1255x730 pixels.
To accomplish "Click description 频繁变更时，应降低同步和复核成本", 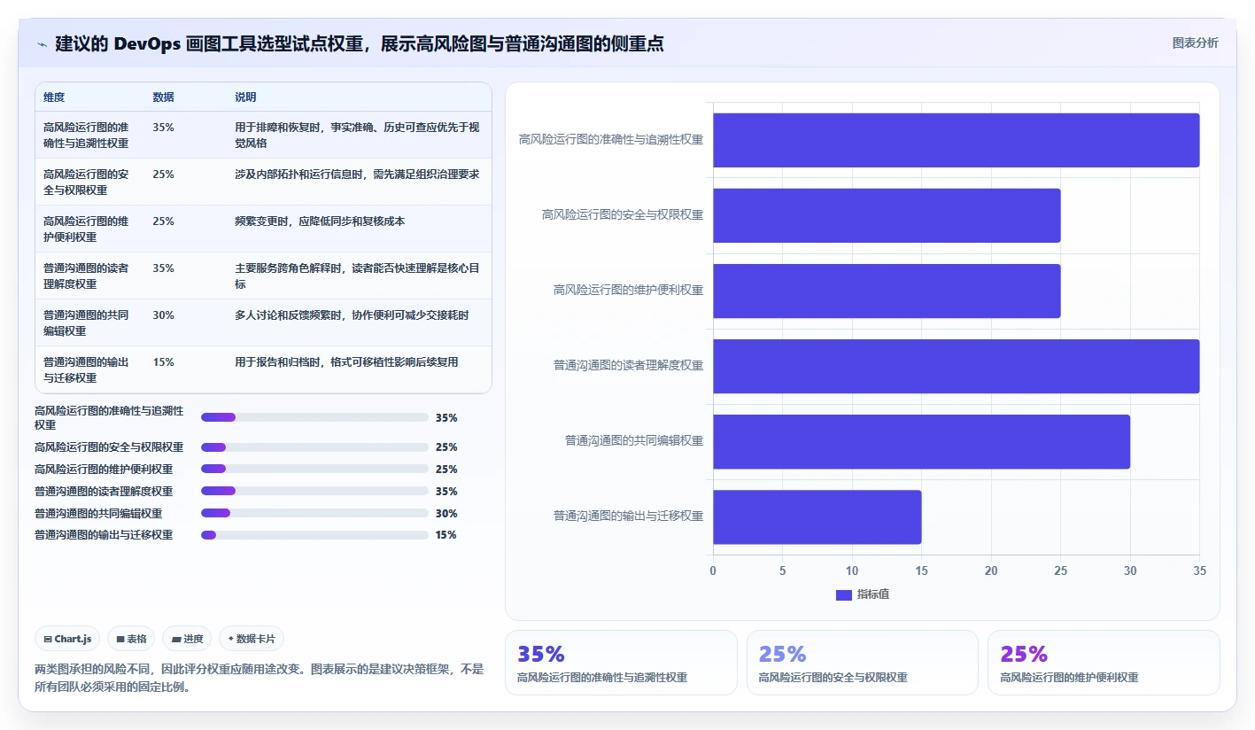I will tap(320, 221).
